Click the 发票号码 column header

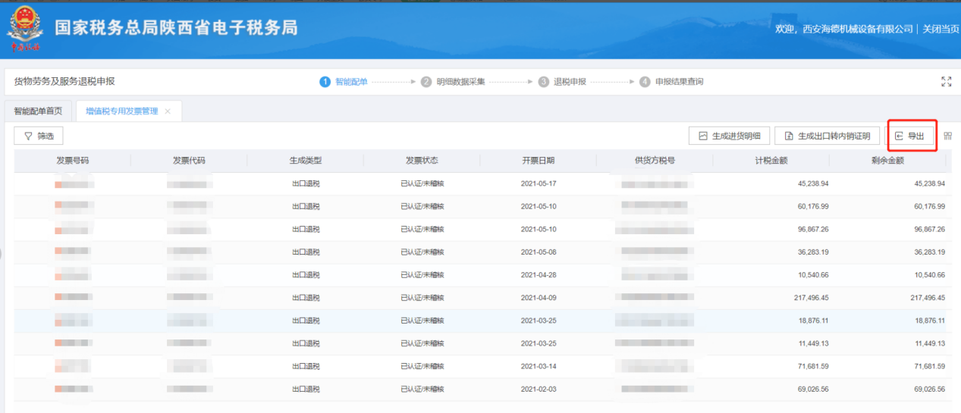(x=72, y=161)
